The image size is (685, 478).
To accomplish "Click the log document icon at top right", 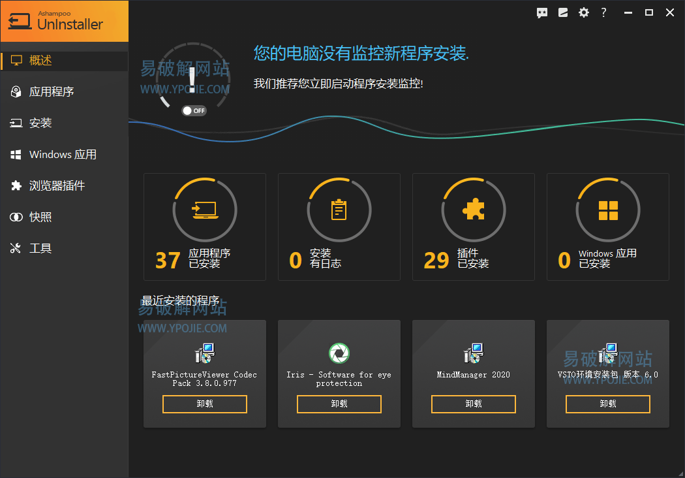I will point(562,12).
